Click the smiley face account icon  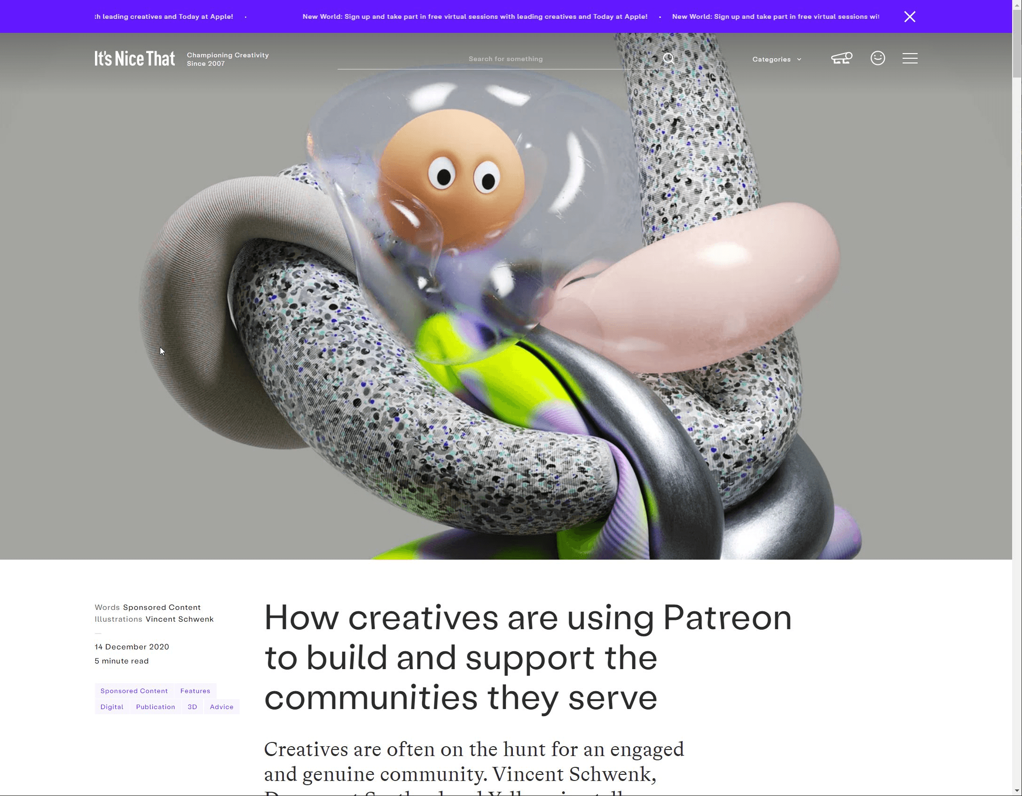click(877, 58)
